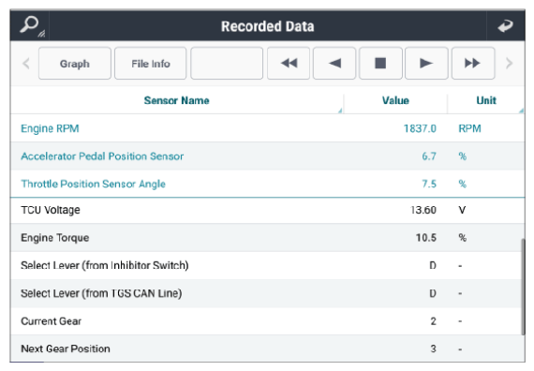Open the Graph view button
This screenshot has height=371, width=534.
(75, 64)
